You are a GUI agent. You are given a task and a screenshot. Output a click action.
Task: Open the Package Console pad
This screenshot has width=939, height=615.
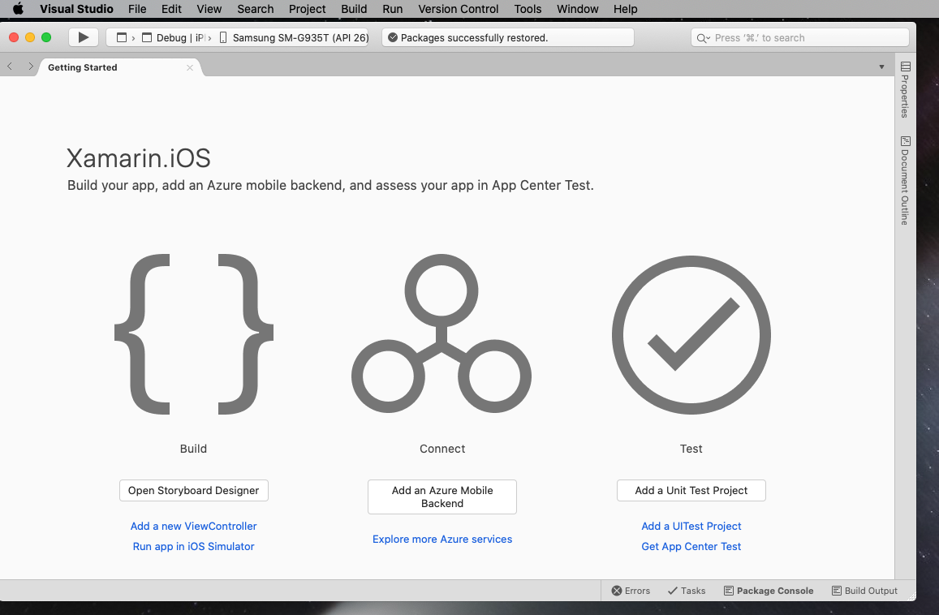[x=768, y=591]
